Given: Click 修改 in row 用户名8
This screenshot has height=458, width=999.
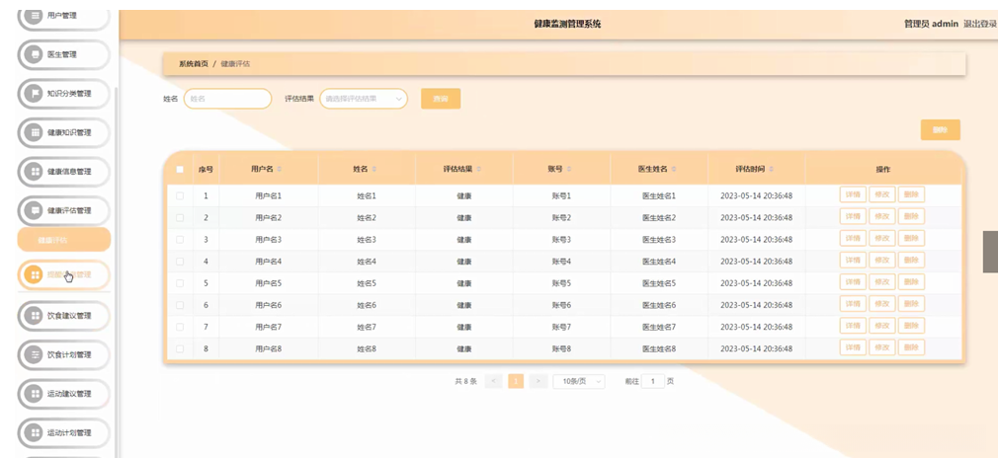Looking at the screenshot, I should [881, 348].
